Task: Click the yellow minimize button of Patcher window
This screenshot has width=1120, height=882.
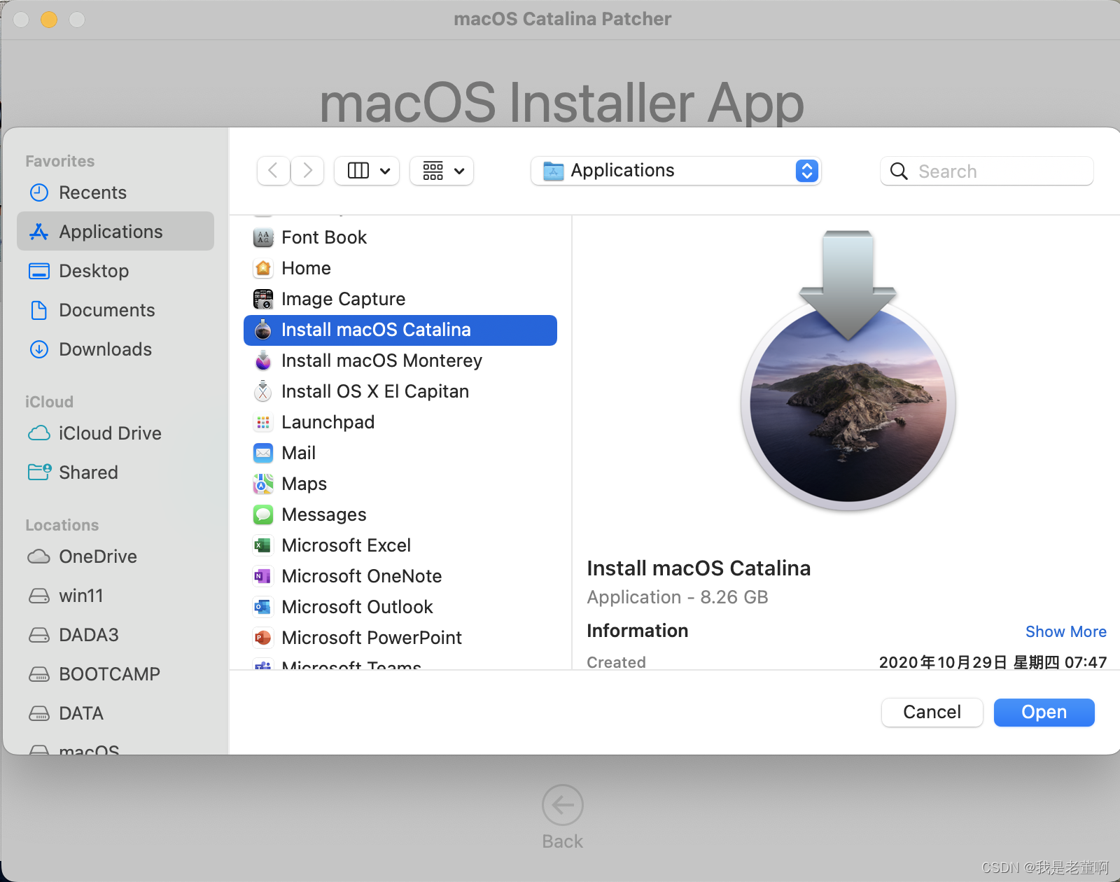Action: (x=49, y=19)
